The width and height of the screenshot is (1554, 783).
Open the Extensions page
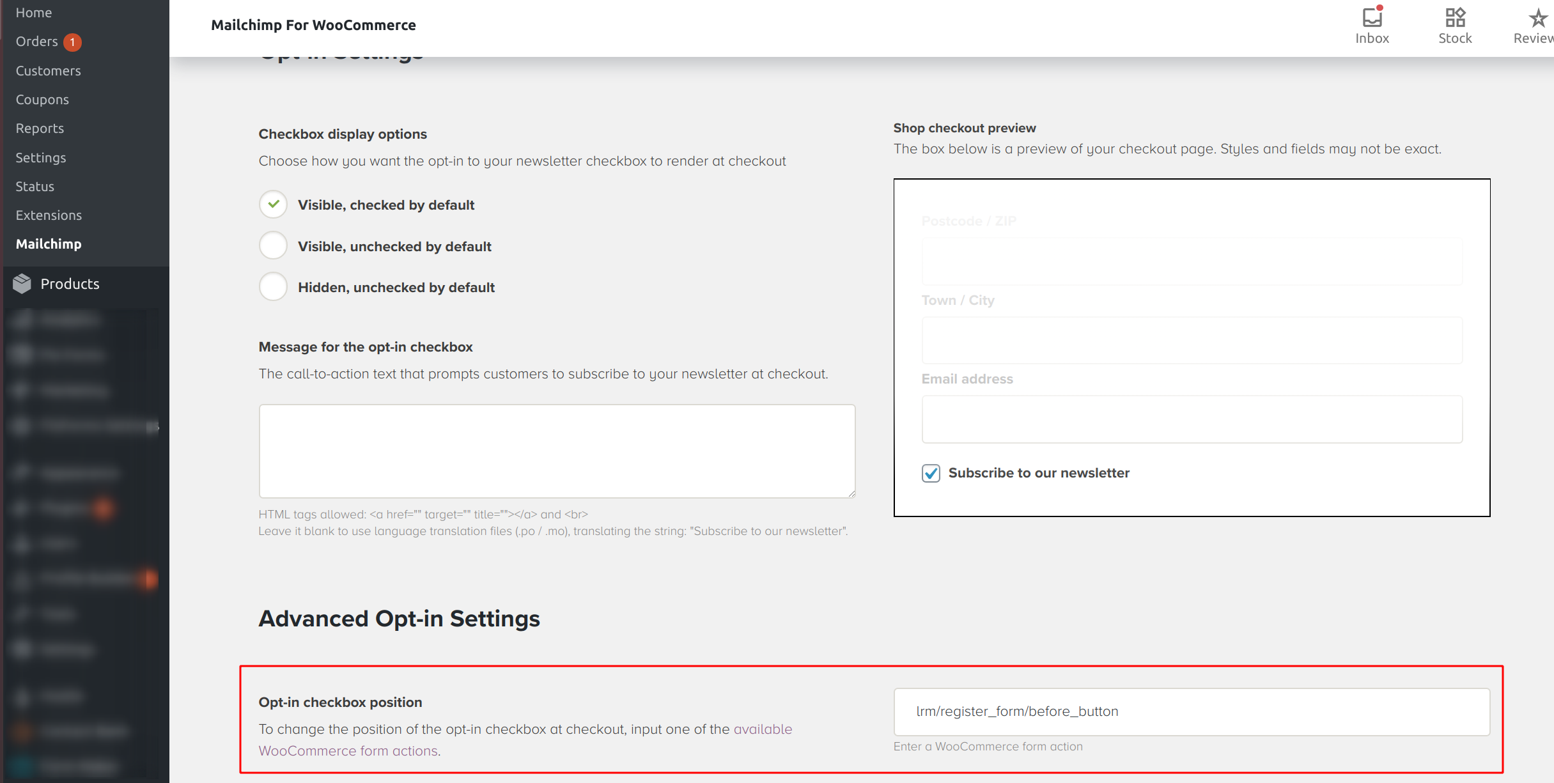coord(49,215)
